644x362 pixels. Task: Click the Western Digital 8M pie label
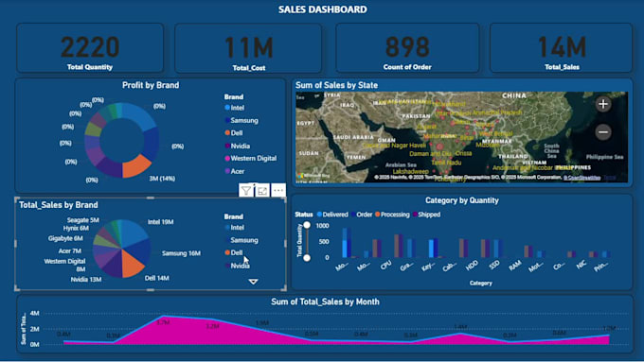point(65,265)
